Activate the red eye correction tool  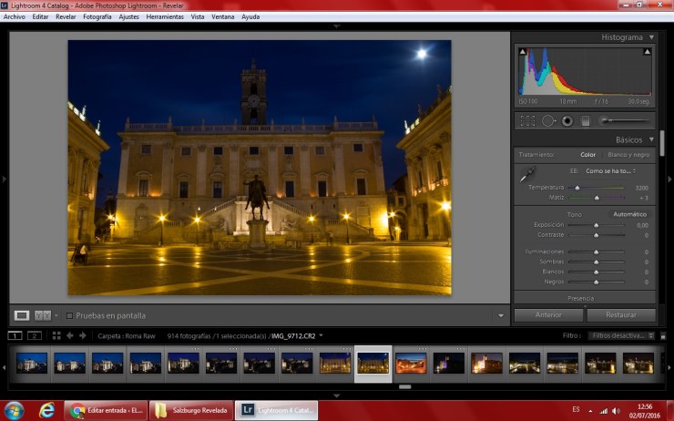[x=567, y=120]
